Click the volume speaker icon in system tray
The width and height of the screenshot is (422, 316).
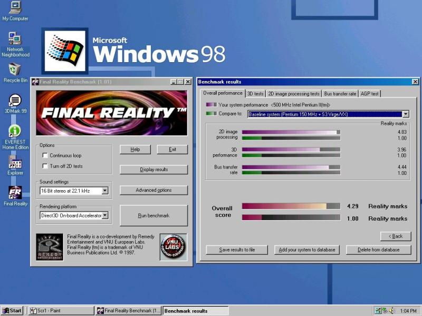click(x=391, y=310)
